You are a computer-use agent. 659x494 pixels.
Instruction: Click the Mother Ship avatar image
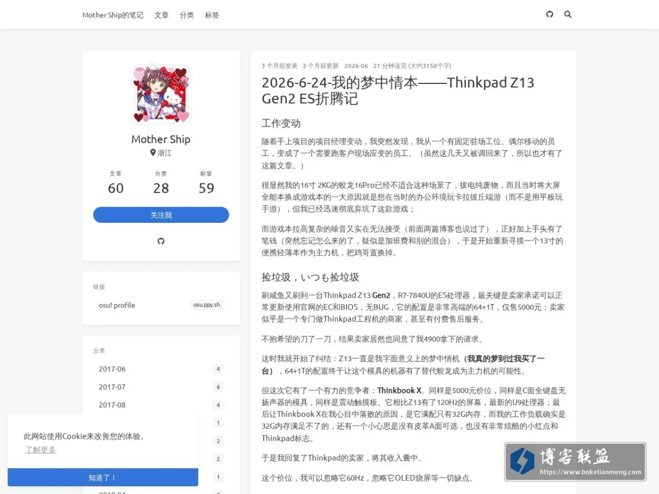pos(161,94)
